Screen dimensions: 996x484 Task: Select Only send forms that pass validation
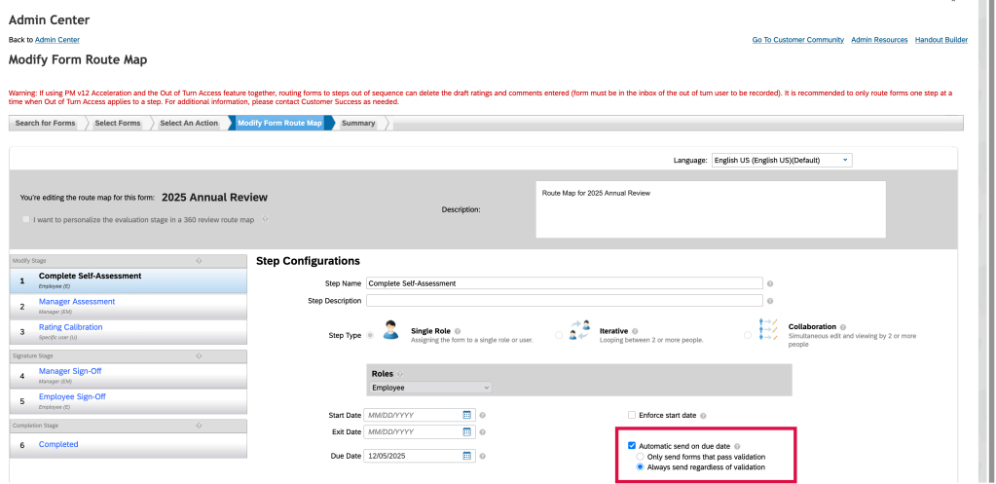tap(640, 456)
